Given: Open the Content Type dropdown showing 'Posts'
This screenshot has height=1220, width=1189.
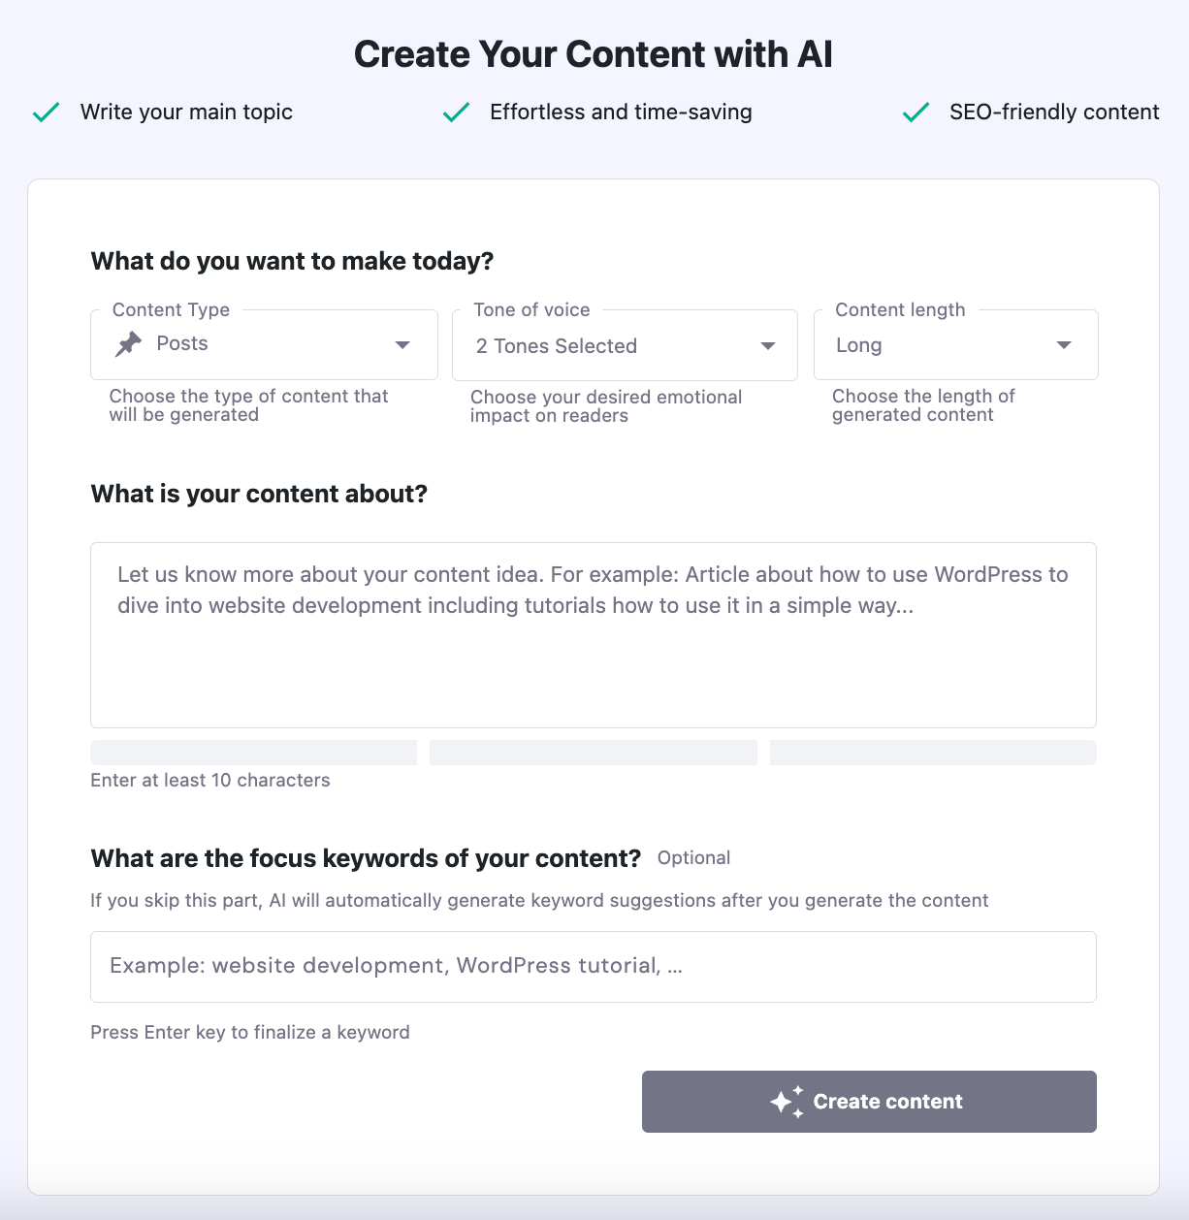Looking at the screenshot, I should pyautogui.click(x=262, y=344).
